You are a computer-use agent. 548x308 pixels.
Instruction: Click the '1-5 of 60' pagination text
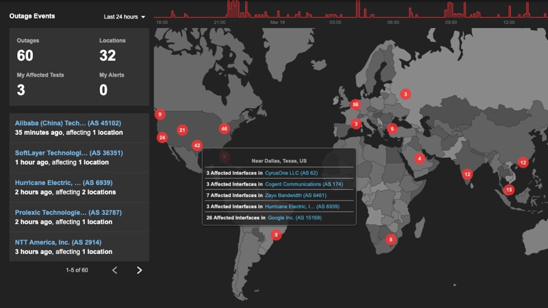[77, 270]
